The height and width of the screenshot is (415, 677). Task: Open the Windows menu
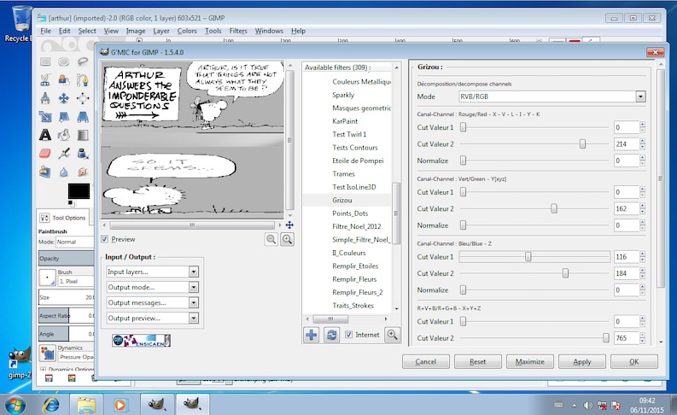click(x=269, y=31)
